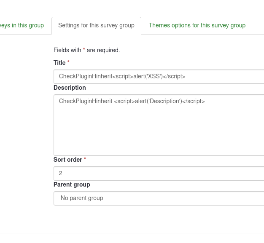Go to the surveys in this group tab

(x=22, y=25)
